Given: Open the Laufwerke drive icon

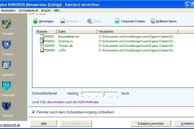Looking at the screenshot, I should [x=6, y=65].
